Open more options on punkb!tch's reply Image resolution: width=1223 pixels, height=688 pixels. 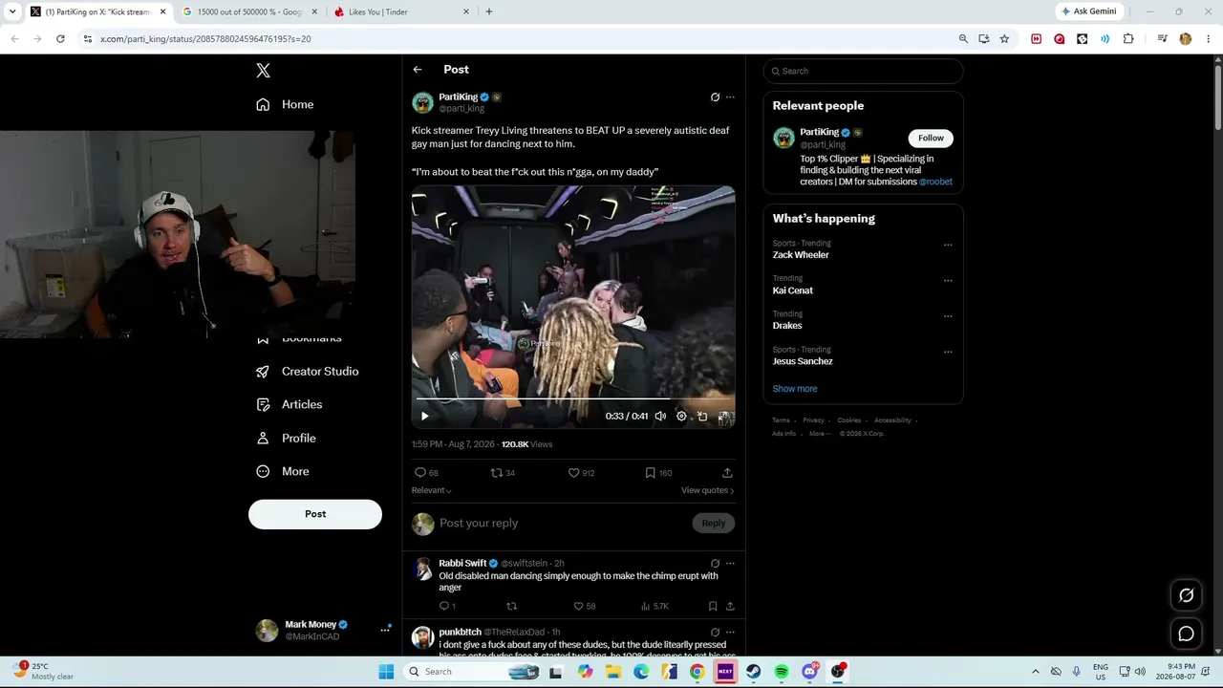[x=730, y=633]
